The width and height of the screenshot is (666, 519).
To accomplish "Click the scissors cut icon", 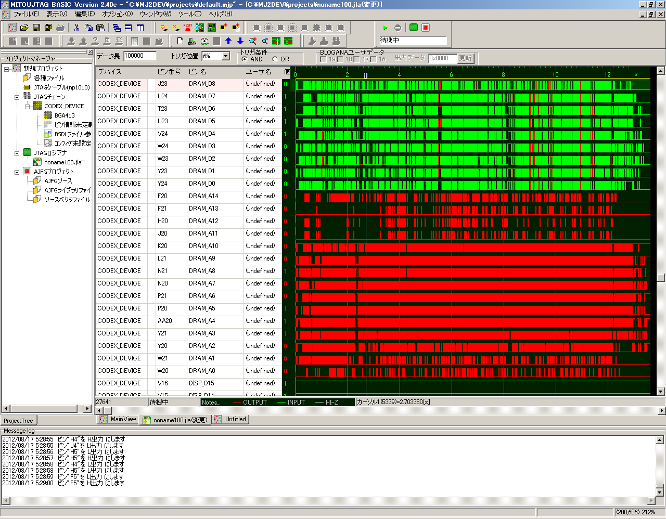I will tap(76, 28).
